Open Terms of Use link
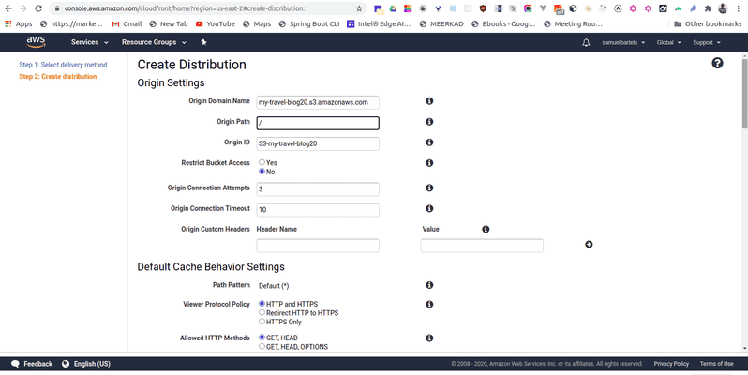 pyautogui.click(x=716, y=364)
